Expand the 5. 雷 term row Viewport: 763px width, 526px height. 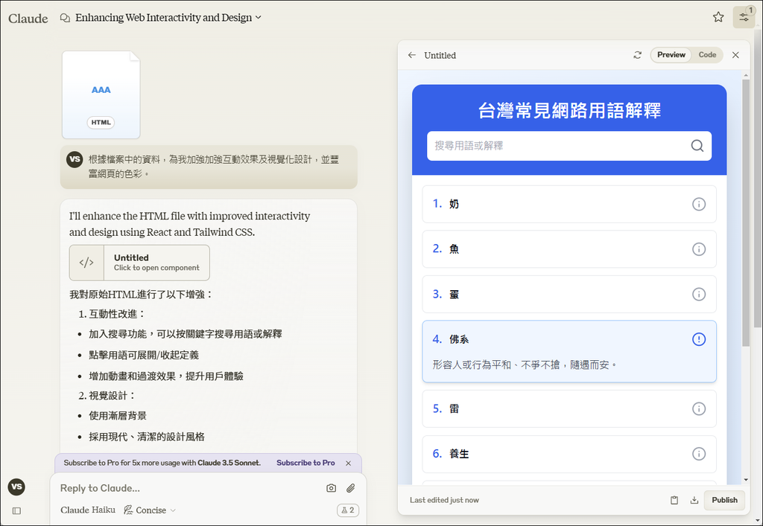569,409
